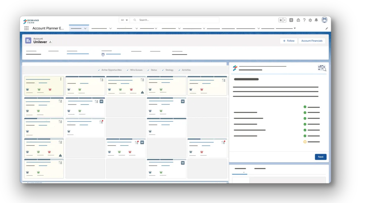Open the grid magnifier icon in the side panel
Image resolution: width=373 pixels, height=203 pixels.
click(322, 68)
